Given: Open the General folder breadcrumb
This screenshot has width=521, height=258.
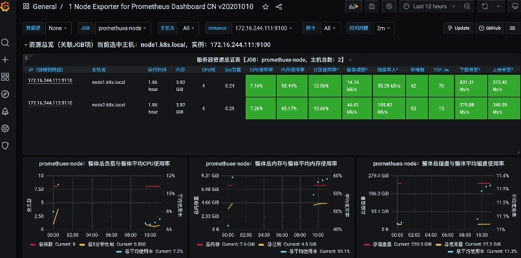Looking at the screenshot, I should point(45,6).
